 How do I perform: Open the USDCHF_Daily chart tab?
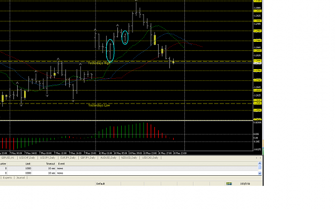click(27, 158)
